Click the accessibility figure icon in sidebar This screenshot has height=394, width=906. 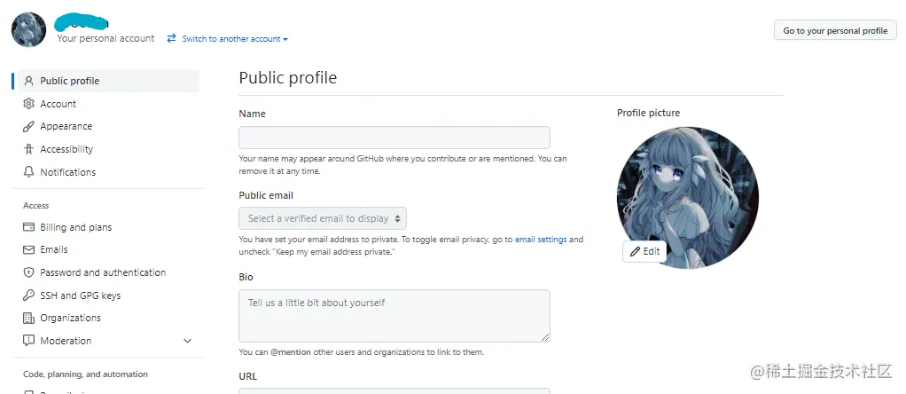click(29, 150)
